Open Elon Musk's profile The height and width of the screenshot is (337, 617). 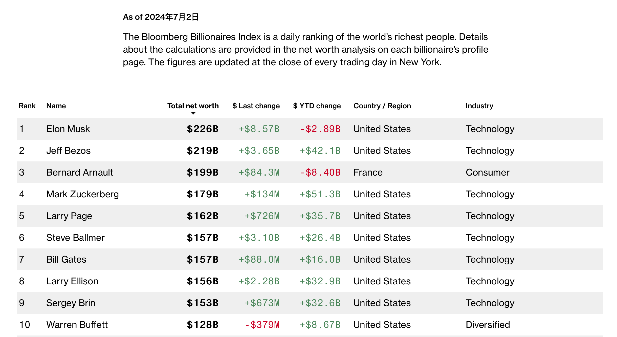click(68, 129)
